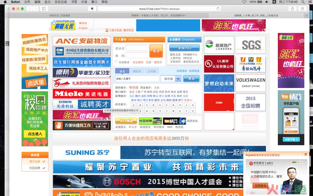Switch to 前程无忧_百度搜索 tab
This screenshot has height=196, width=313.
pyautogui.click(x=60, y=15)
